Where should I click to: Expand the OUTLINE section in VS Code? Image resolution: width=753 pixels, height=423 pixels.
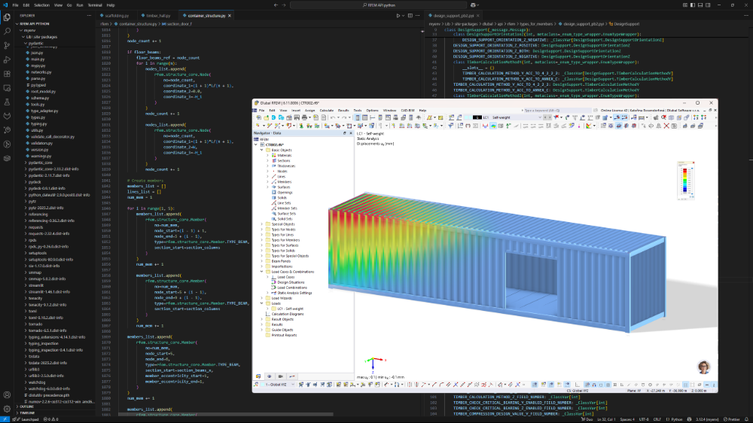pos(27,406)
